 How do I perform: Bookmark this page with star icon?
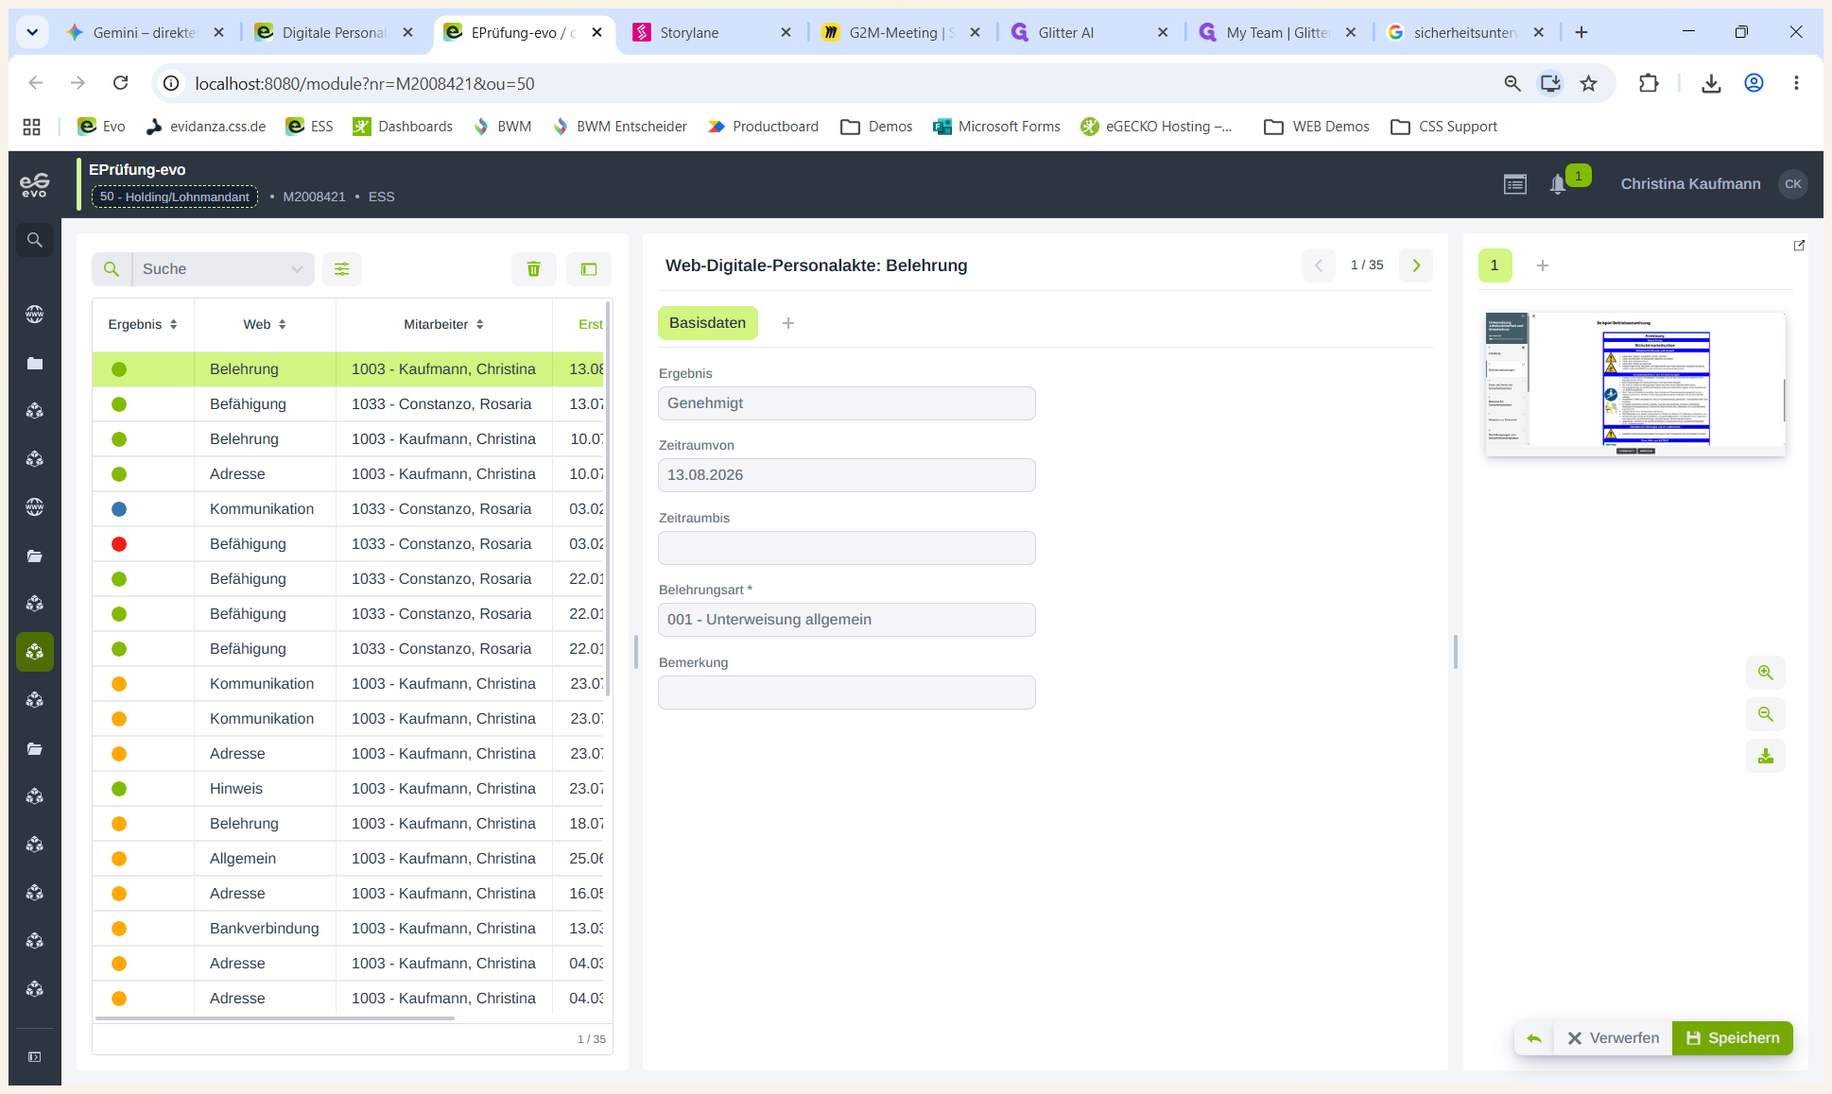(x=1589, y=84)
